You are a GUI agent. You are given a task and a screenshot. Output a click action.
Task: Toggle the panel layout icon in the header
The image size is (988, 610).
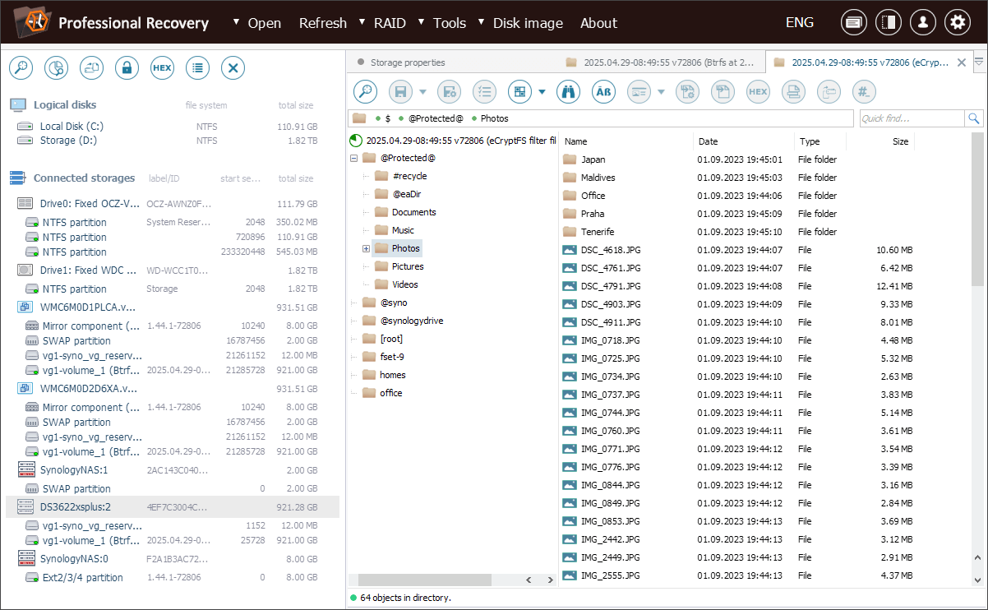888,23
